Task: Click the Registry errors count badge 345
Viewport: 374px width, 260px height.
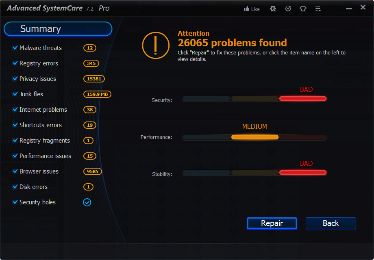Action: coord(91,63)
